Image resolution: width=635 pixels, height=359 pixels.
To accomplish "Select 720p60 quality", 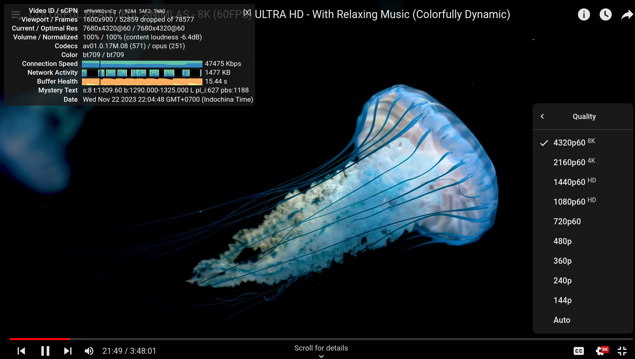I will coord(583,221).
